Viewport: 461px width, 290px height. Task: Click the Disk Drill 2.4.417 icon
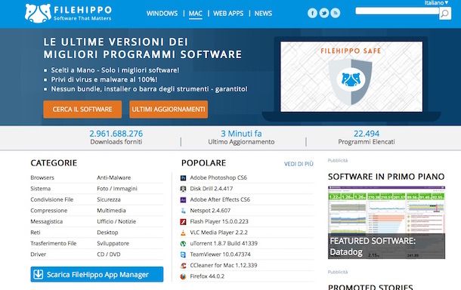click(x=183, y=189)
